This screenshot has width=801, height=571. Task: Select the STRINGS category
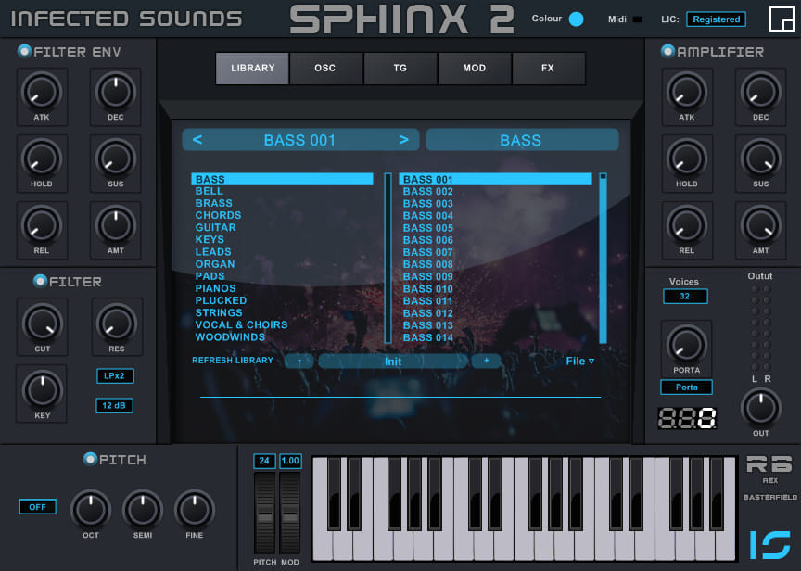[219, 312]
